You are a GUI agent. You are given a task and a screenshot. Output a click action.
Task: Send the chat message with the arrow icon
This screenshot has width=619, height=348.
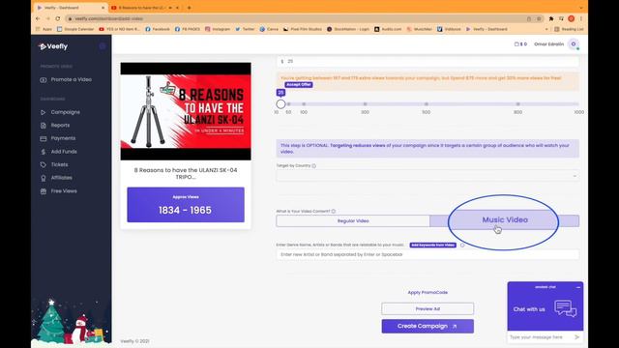pos(576,337)
